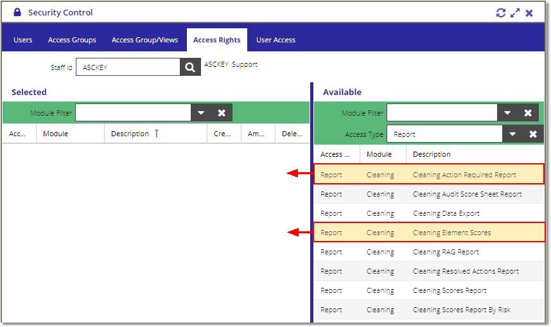Select the Cleaning Data Export row
The height and width of the screenshot is (327, 551).
coord(429,213)
